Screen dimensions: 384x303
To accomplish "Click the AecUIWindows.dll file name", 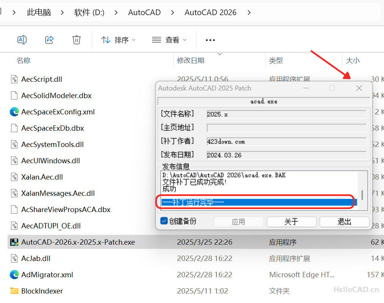I will [x=50, y=161].
